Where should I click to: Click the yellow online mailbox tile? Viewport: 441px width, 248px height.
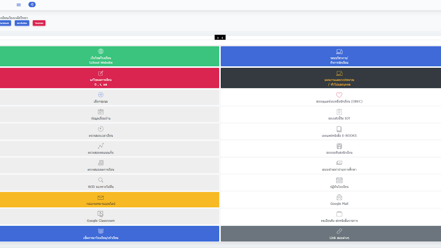[x=101, y=200]
